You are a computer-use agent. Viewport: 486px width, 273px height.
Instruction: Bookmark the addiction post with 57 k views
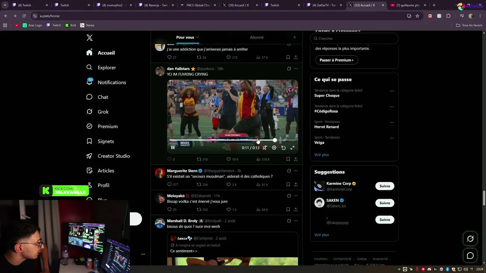click(x=288, y=57)
